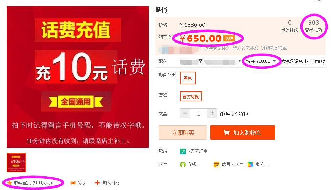The width and height of the screenshot is (331, 190).
Task: Decrease quantity with the minus button
Action: pos(185,113)
